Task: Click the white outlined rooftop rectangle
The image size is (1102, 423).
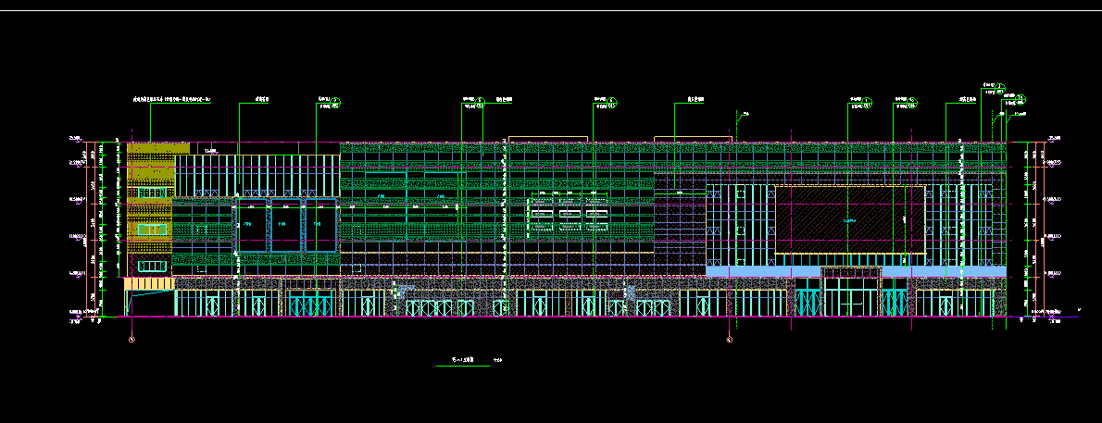Action: coord(547,139)
